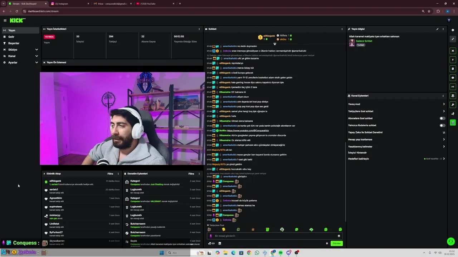The height and width of the screenshot is (257, 458).
Task: Click the stream preview video
Action: pos(122,118)
